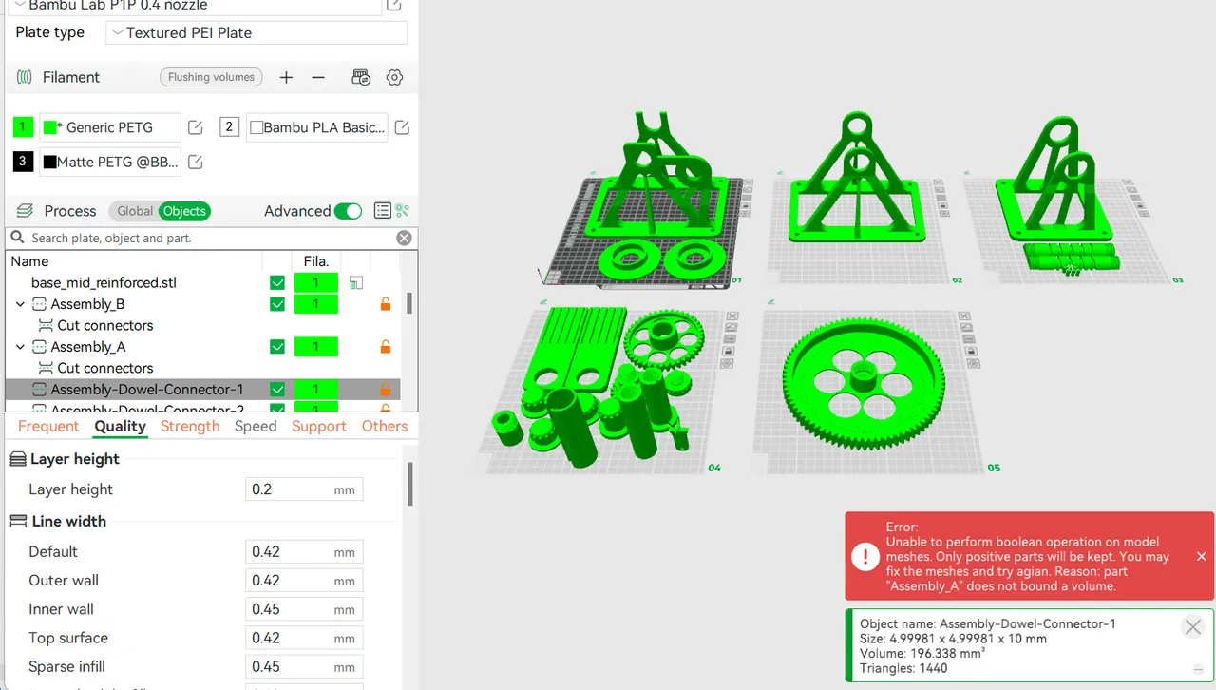The image size is (1216, 690).
Task: Edit the printer preset above Plate type
Action: click(x=394, y=6)
